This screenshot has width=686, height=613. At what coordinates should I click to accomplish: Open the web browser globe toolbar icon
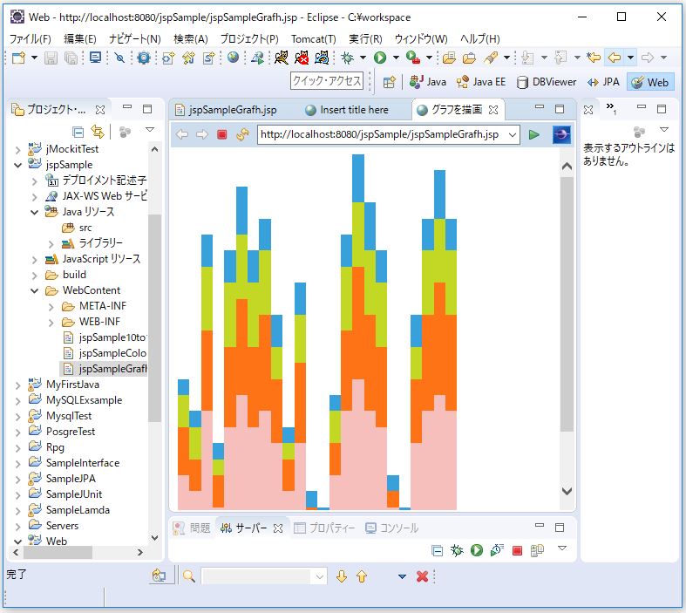click(x=234, y=58)
